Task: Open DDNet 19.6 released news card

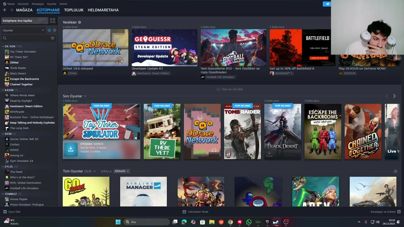Action: click(95, 48)
